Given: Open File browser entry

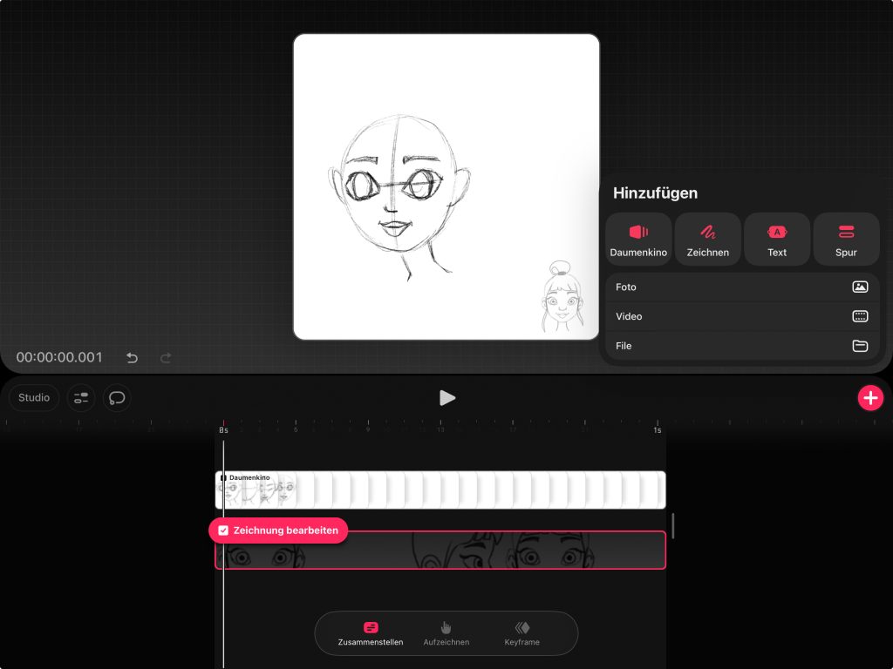Looking at the screenshot, I should click(x=741, y=346).
